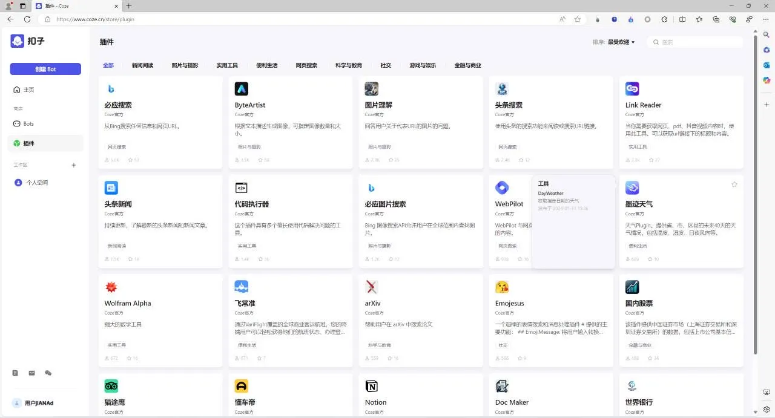Click the Wolfram Alpha plugin icon
The image size is (775, 418).
[111, 287]
